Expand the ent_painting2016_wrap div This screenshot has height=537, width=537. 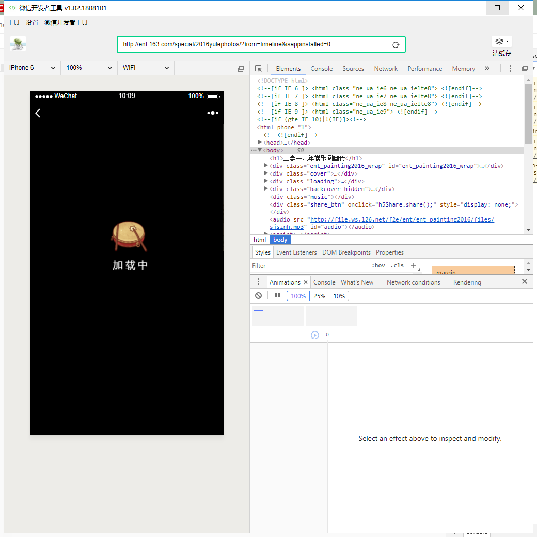point(266,165)
